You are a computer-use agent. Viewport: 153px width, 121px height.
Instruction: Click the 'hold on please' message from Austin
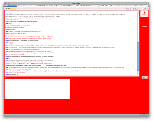coord(11,20)
